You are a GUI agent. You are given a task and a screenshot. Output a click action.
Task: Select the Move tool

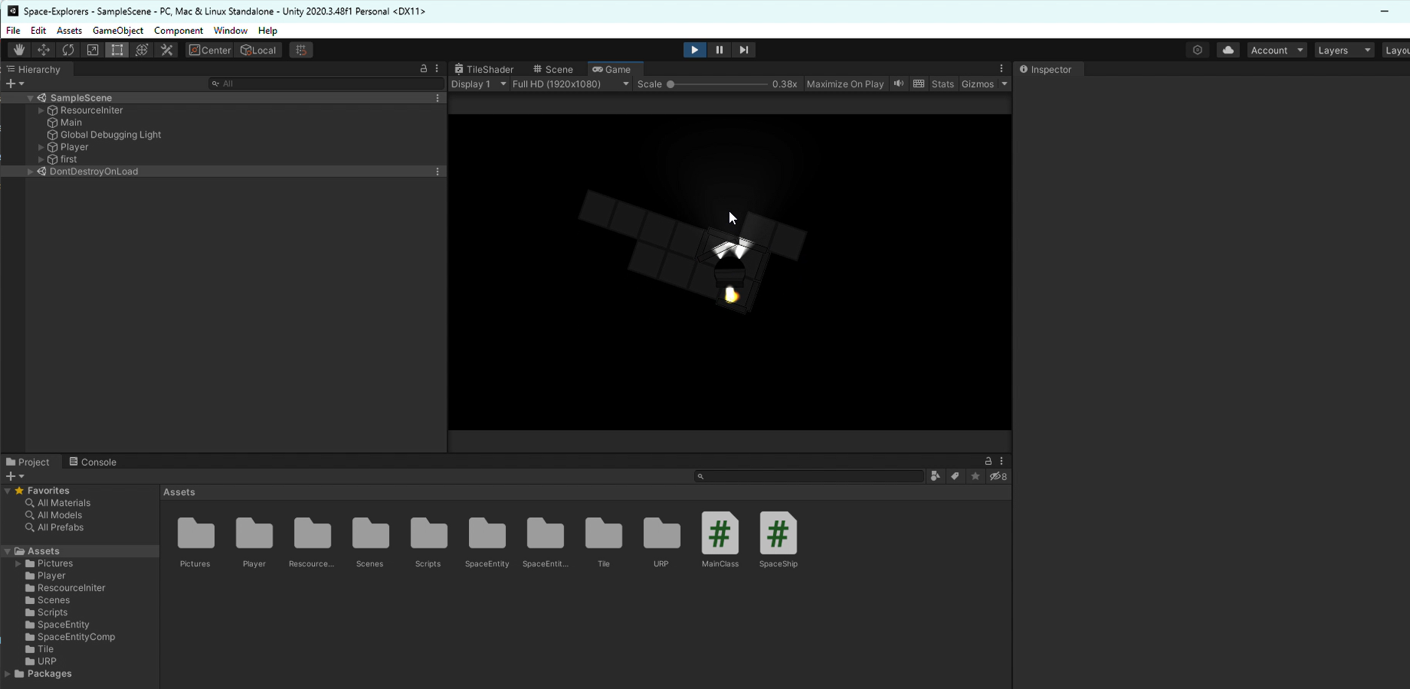44,50
